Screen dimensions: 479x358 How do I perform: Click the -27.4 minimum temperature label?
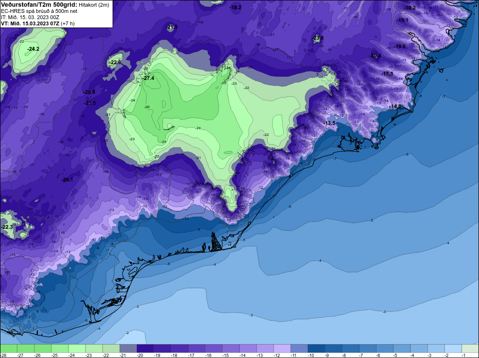[148, 78]
